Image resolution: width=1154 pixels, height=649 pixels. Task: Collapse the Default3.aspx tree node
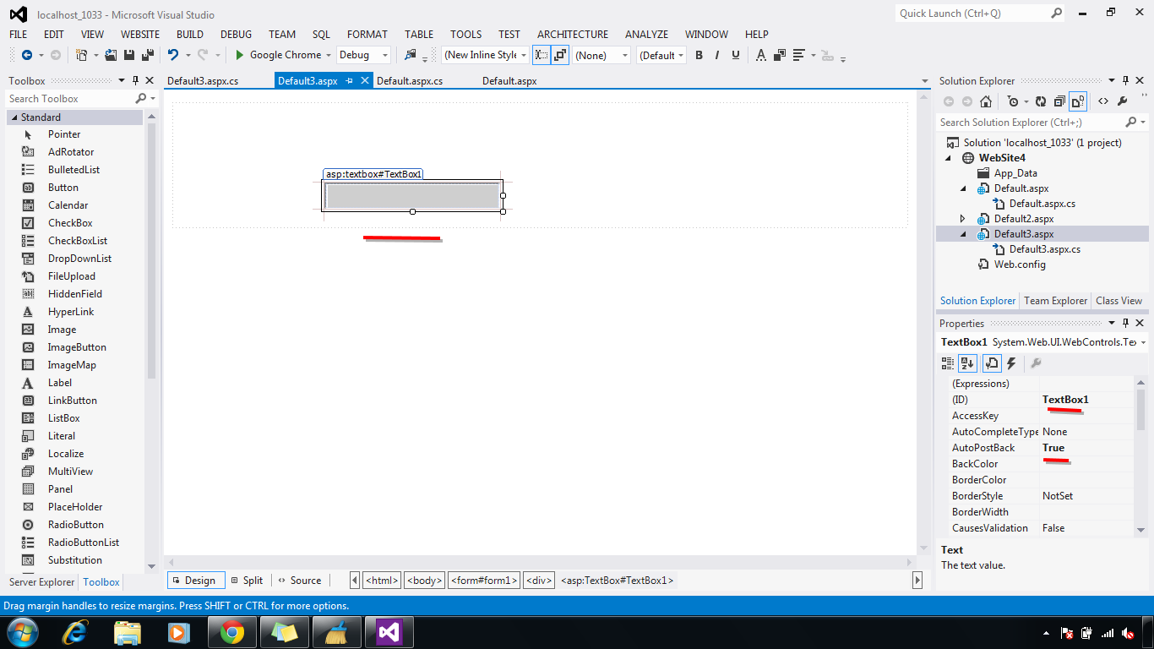coord(961,233)
